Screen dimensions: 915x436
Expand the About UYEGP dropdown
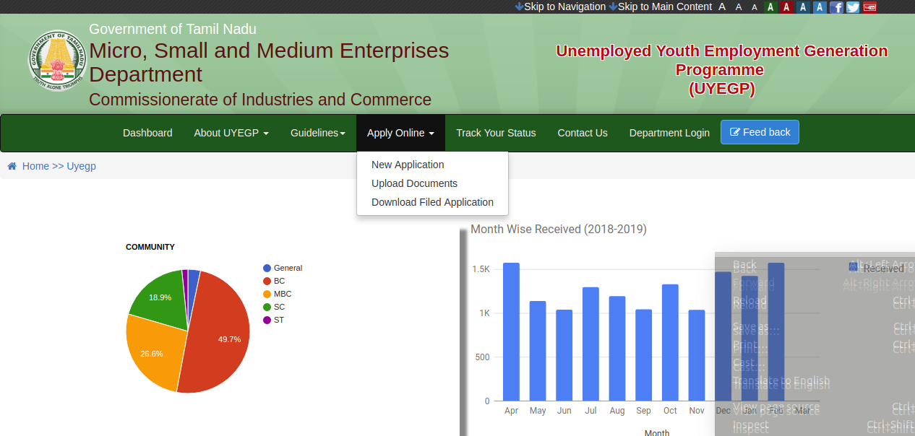[x=231, y=133]
